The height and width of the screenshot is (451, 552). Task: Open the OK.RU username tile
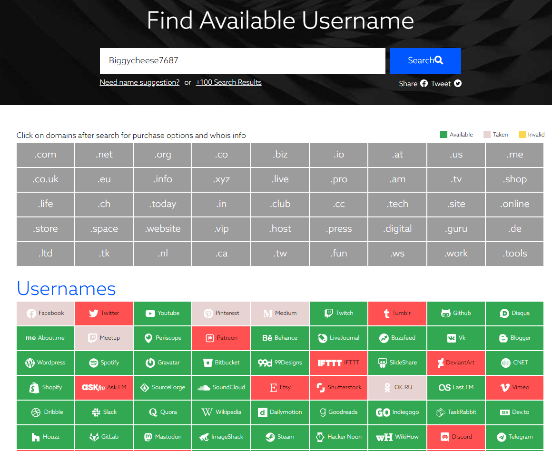(397, 388)
